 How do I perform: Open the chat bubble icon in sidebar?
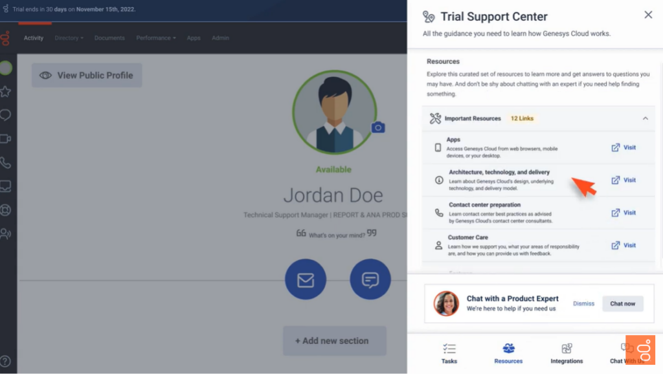[x=5, y=115]
